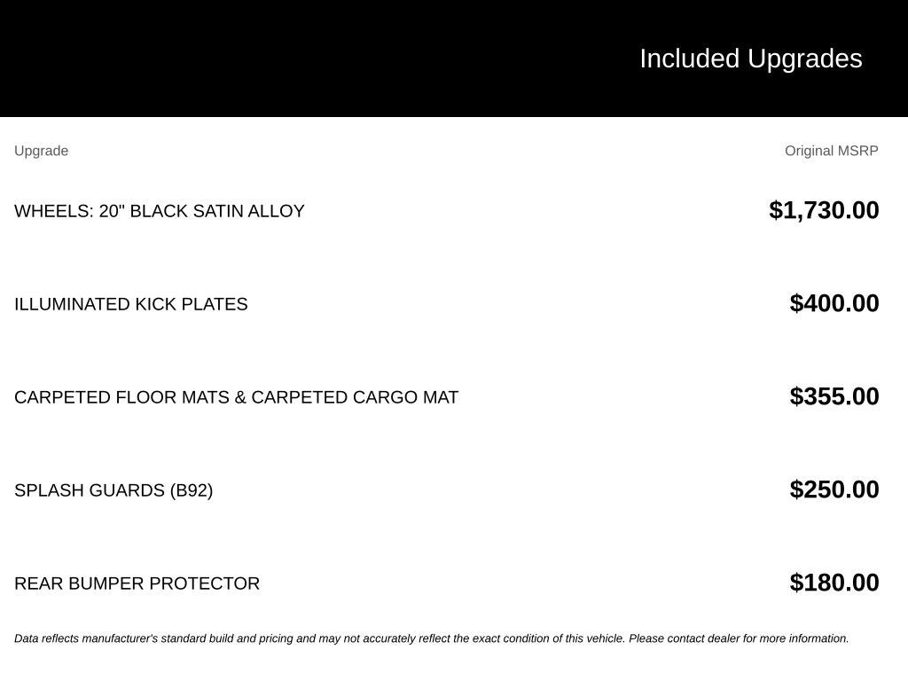Click the $400.00 kick plates price

tap(834, 303)
